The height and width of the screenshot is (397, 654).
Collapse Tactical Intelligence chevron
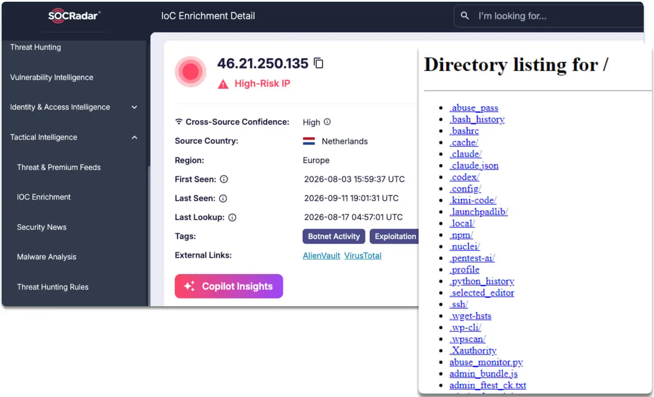point(134,137)
